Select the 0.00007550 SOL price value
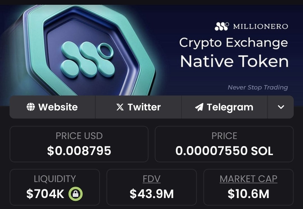303x209 pixels. (224, 151)
